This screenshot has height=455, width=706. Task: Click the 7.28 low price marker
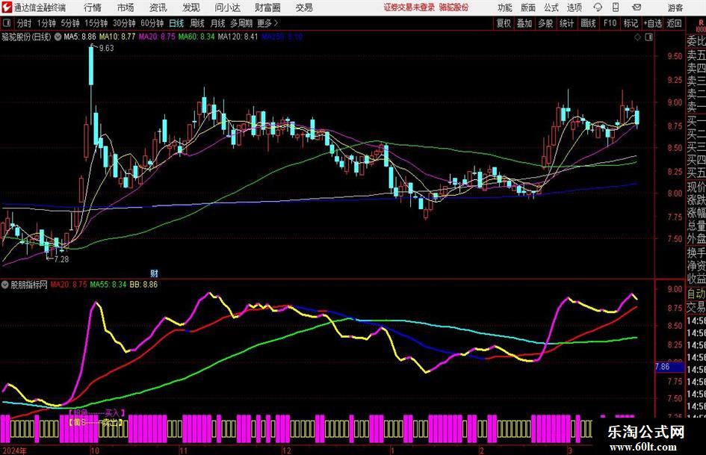click(x=61, y=259)
